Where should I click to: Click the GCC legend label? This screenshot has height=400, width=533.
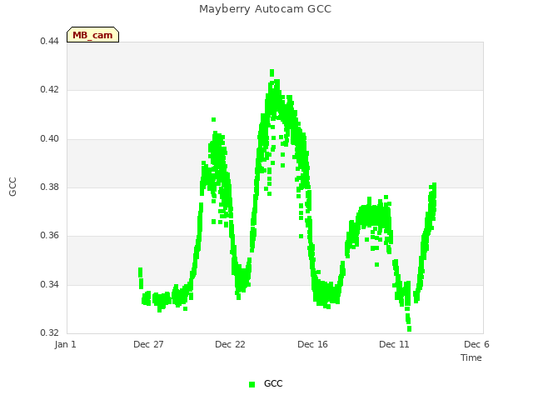point(273,383)
